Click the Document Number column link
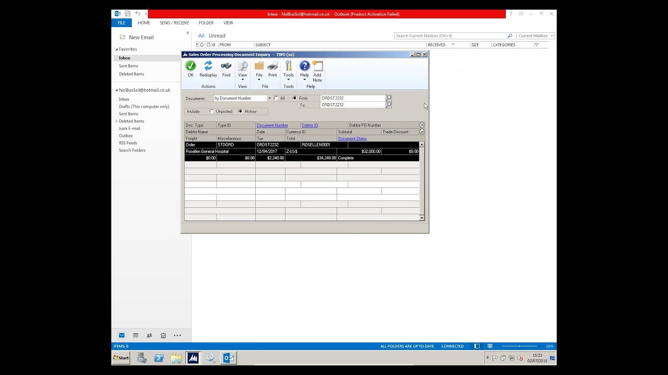 coord(272,126)
